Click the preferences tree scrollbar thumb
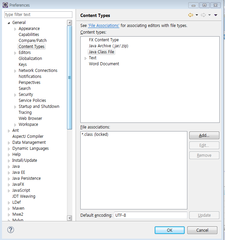Screen dimensions: 225x240 [x=70, y=78]
